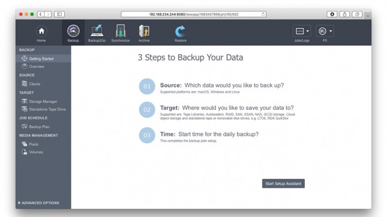Click the Pools icon in sidebar
The width and height of the screenshot is (387, 217).
point(24,144)
